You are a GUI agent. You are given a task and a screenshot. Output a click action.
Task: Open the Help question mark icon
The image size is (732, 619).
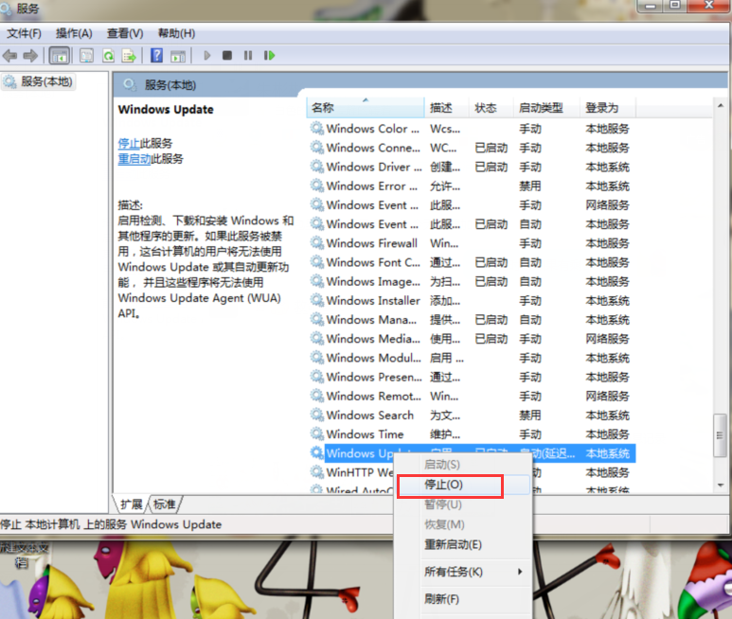(156, 56)
